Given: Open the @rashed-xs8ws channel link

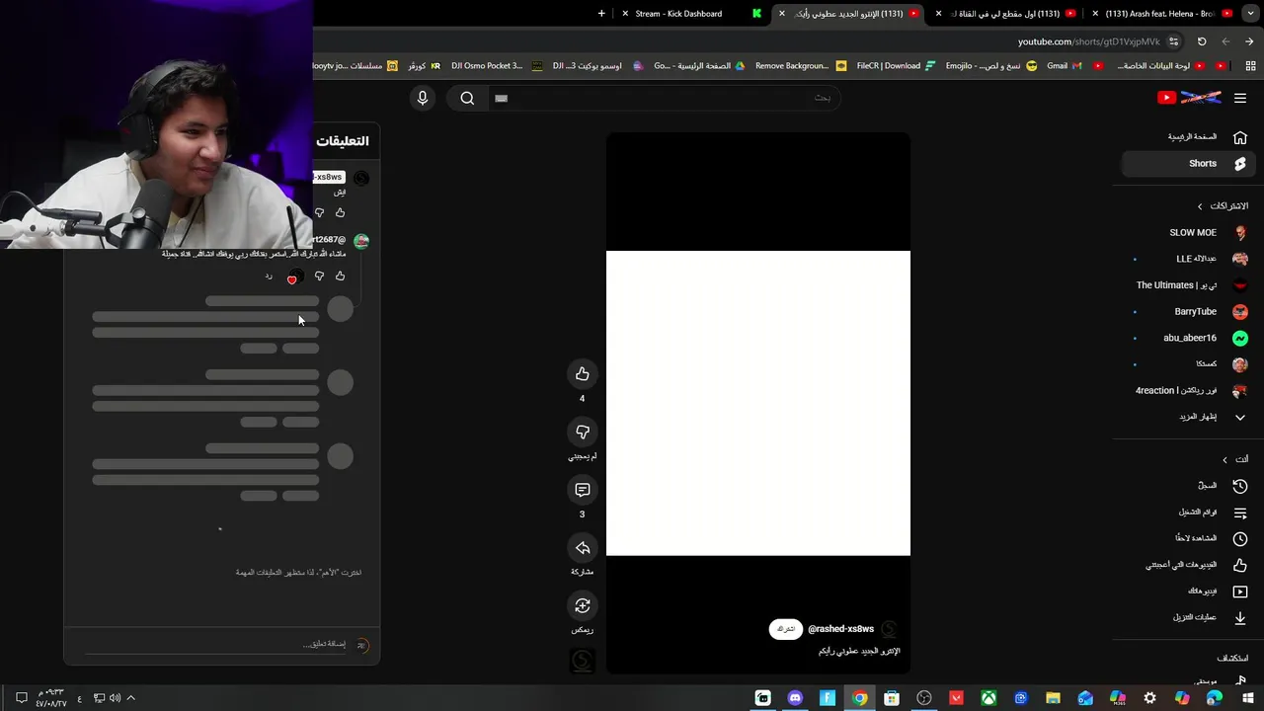Looking at the screenshot, I should (x=840, y=629).
